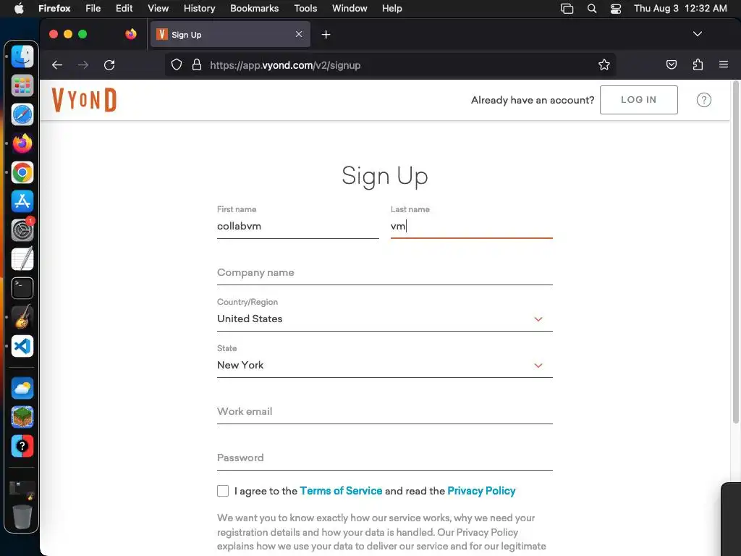Open the Firefox hamburger application menu

pyautogui.click(x=724, y=65)
